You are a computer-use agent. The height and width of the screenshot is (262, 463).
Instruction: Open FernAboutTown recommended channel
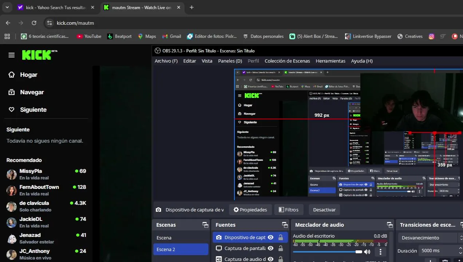pos(46,190)
